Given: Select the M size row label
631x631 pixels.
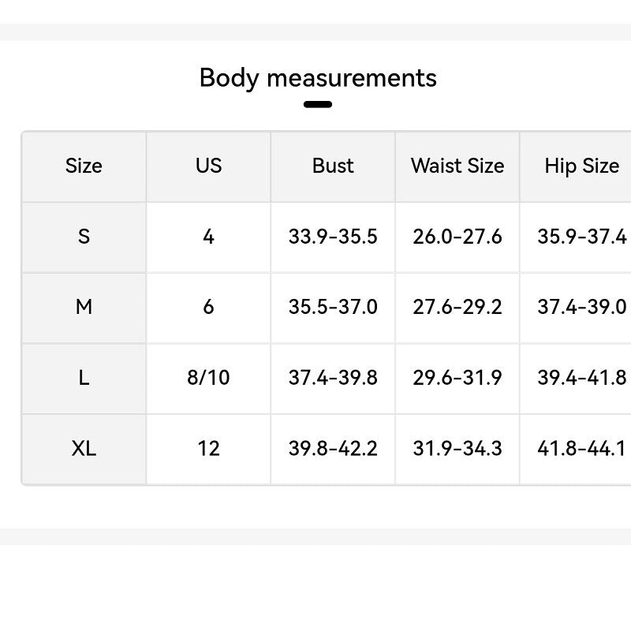Looking at the screenshot, I should coord(84,307).
